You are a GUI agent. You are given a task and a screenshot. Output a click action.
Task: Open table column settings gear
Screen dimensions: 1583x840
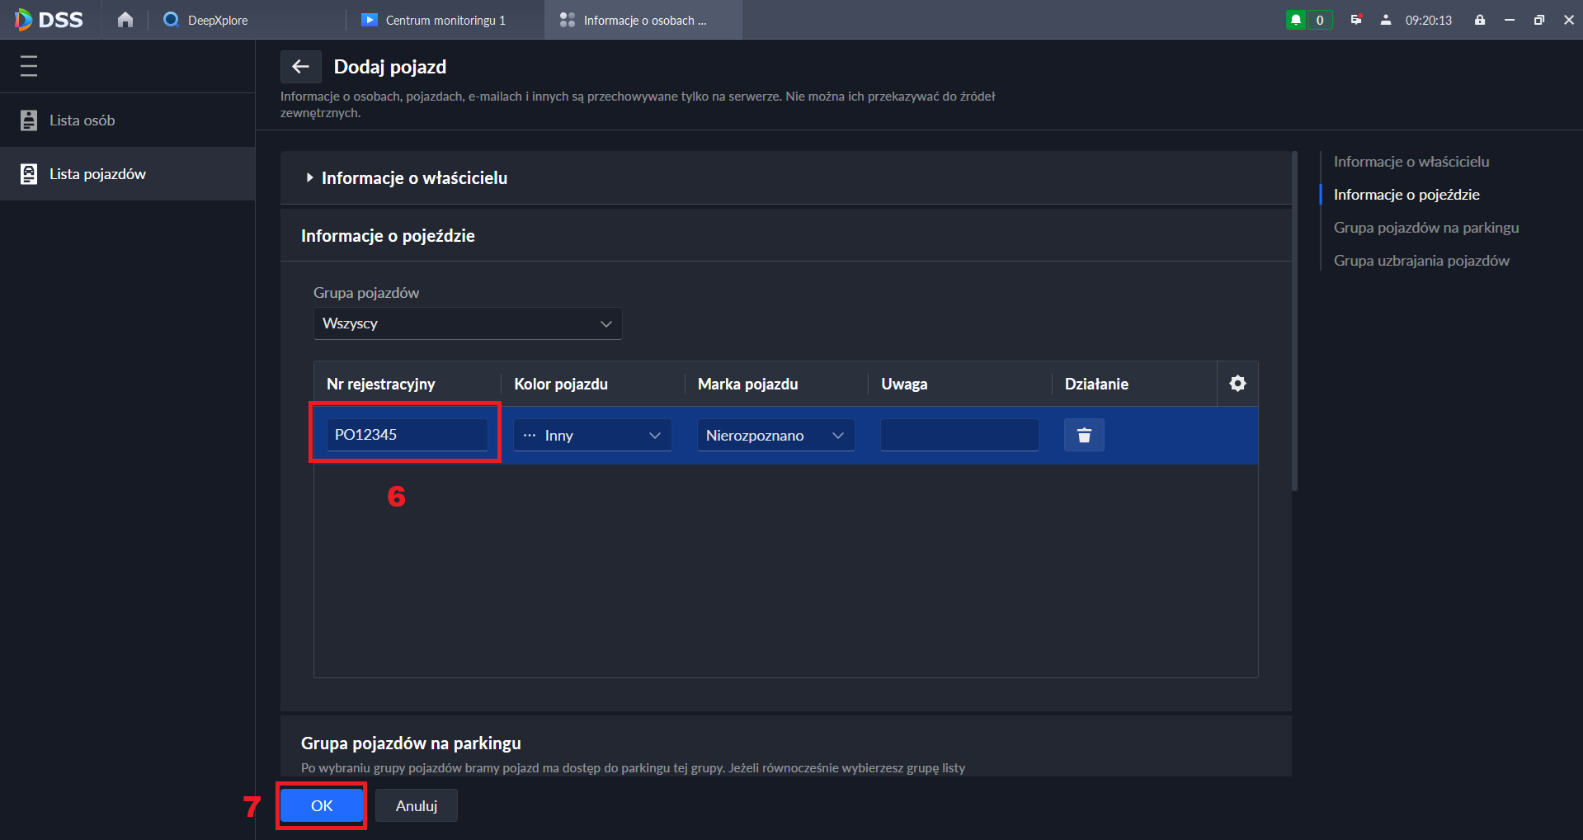click(x=1237, y=384)
